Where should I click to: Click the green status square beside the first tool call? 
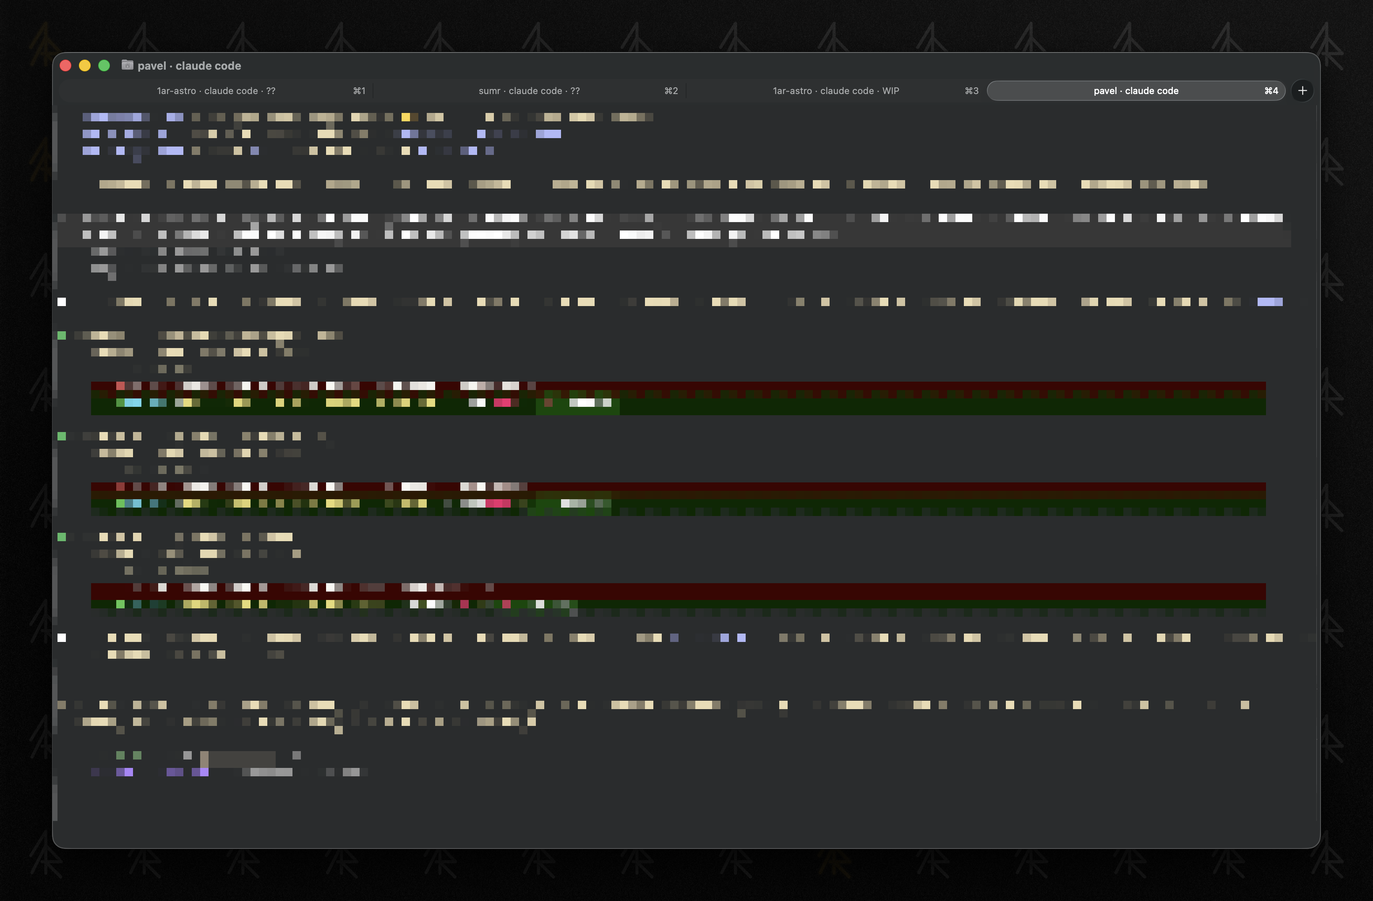tap(62, 335)
